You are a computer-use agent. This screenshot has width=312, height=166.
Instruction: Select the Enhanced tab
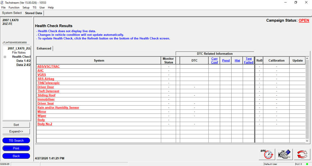(x=44, y=48)
